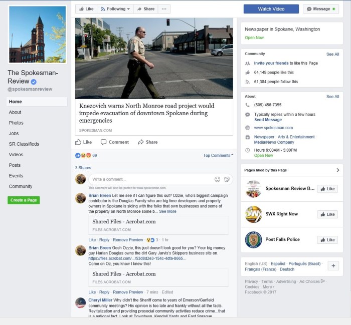
Task: Click the follow feed icon beside 61,384
Action: [x=248, y=82]
